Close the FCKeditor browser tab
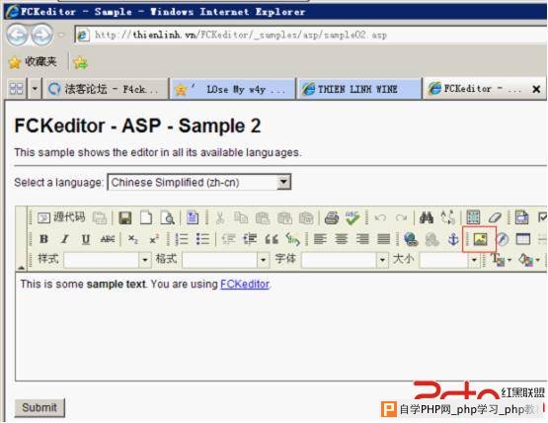 pos(536,89)
